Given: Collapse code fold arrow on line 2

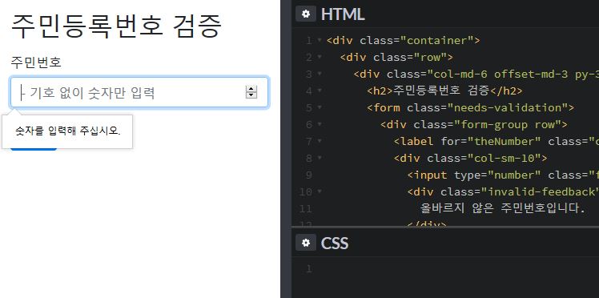Looking at the screenshot, I should point(320,57).
